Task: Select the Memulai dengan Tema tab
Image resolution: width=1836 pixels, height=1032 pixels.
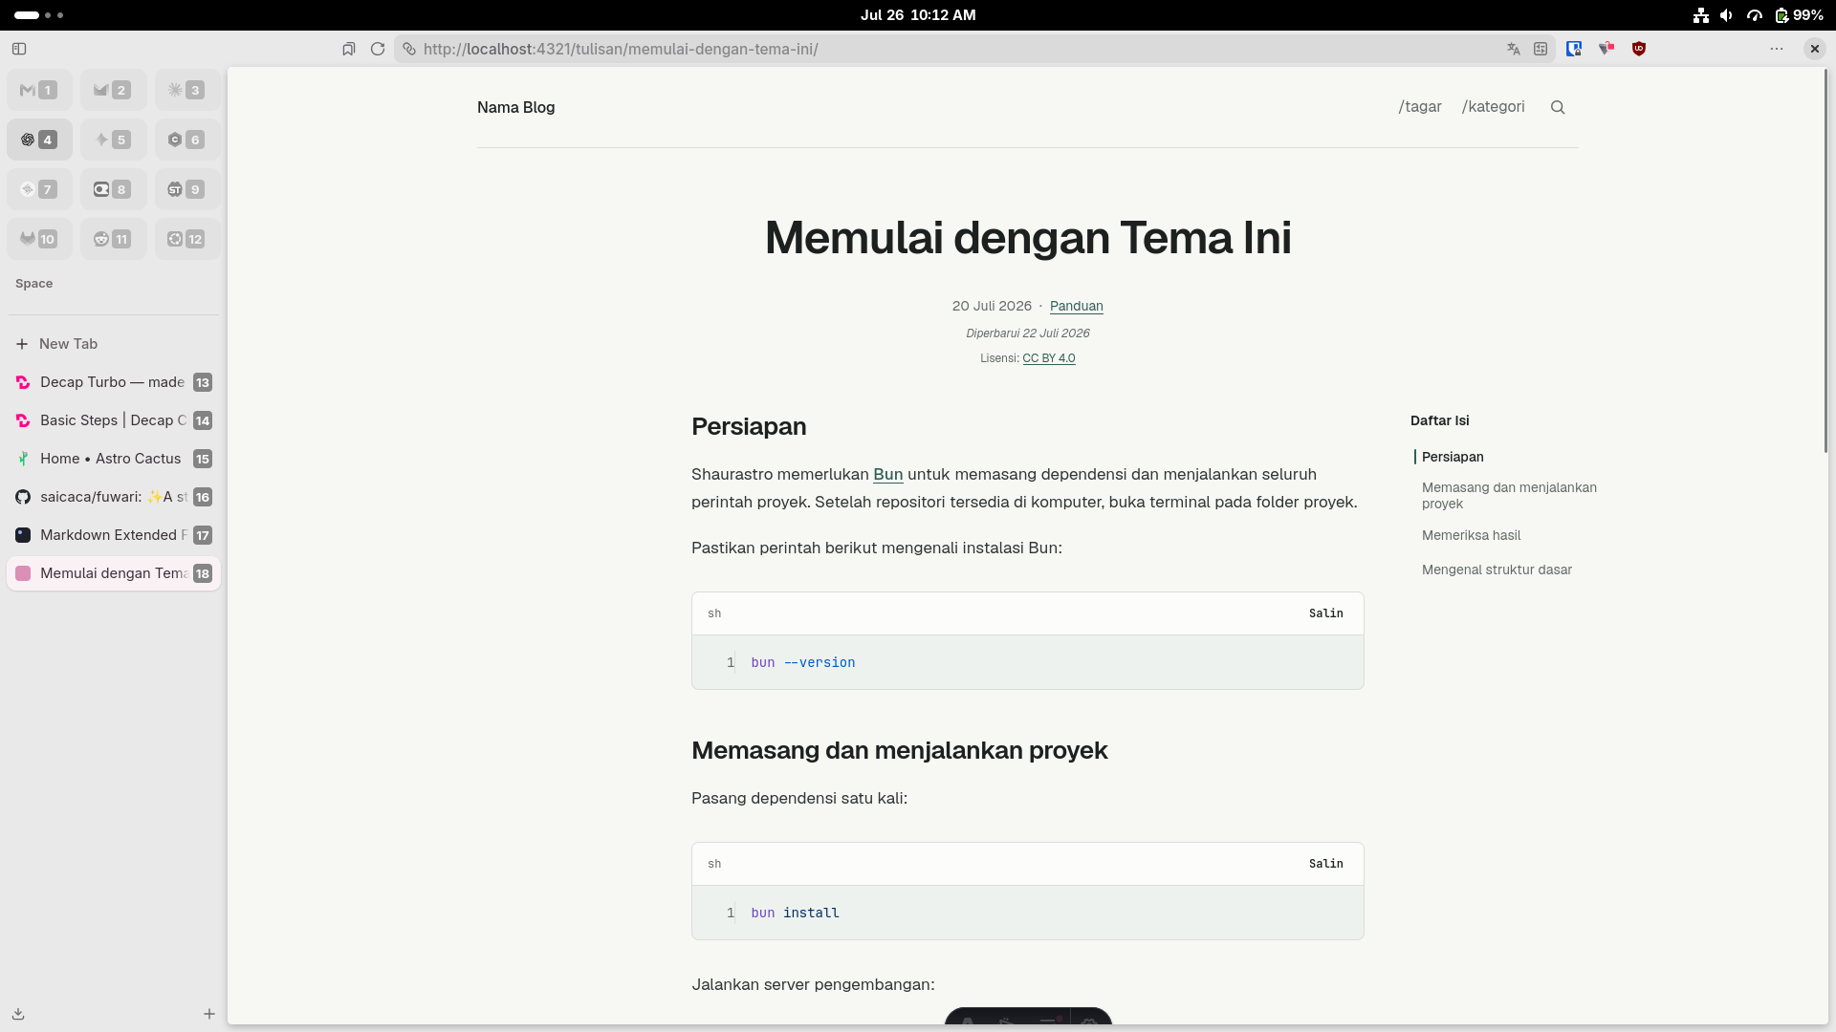Action: [x=114, y=573]
